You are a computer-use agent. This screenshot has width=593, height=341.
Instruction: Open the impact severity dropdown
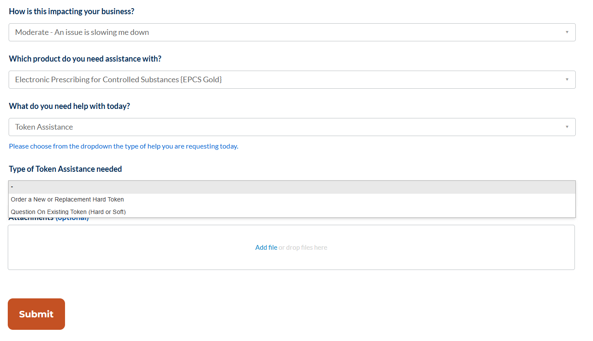pos(291,32)
